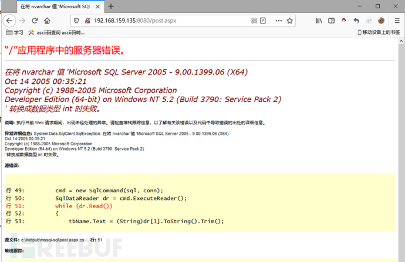
Task: Show the sidebars panel
Action: 331,21
